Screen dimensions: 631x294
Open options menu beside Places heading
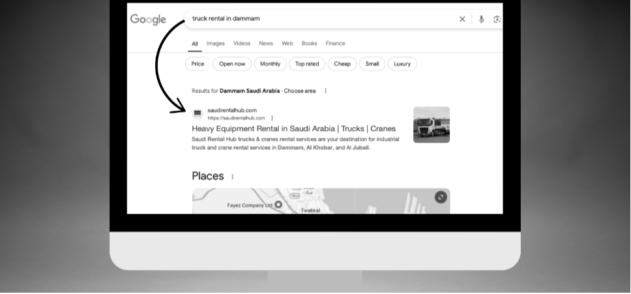[233, 177]
